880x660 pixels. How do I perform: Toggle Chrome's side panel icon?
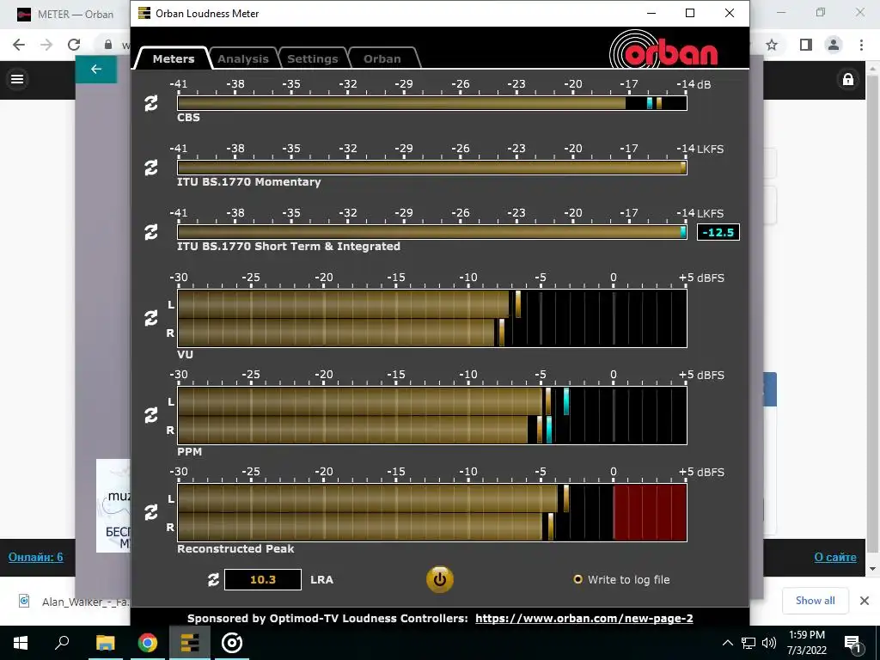pos(806,45)
